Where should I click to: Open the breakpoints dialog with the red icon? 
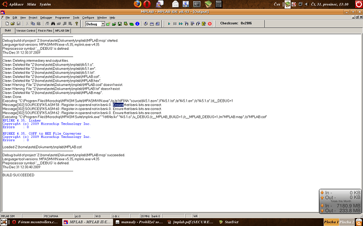point(210,24)
